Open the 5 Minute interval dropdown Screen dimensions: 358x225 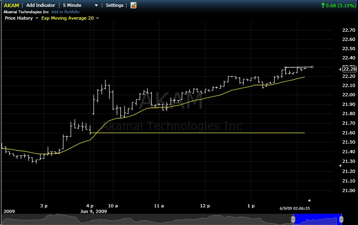click(x=80, y=5)
